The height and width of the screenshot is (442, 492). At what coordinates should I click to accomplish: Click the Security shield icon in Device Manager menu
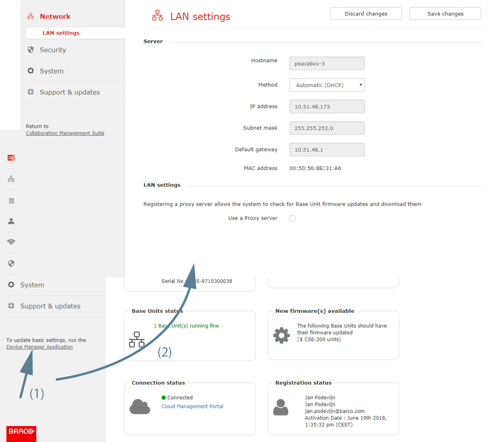pos(31,50)
